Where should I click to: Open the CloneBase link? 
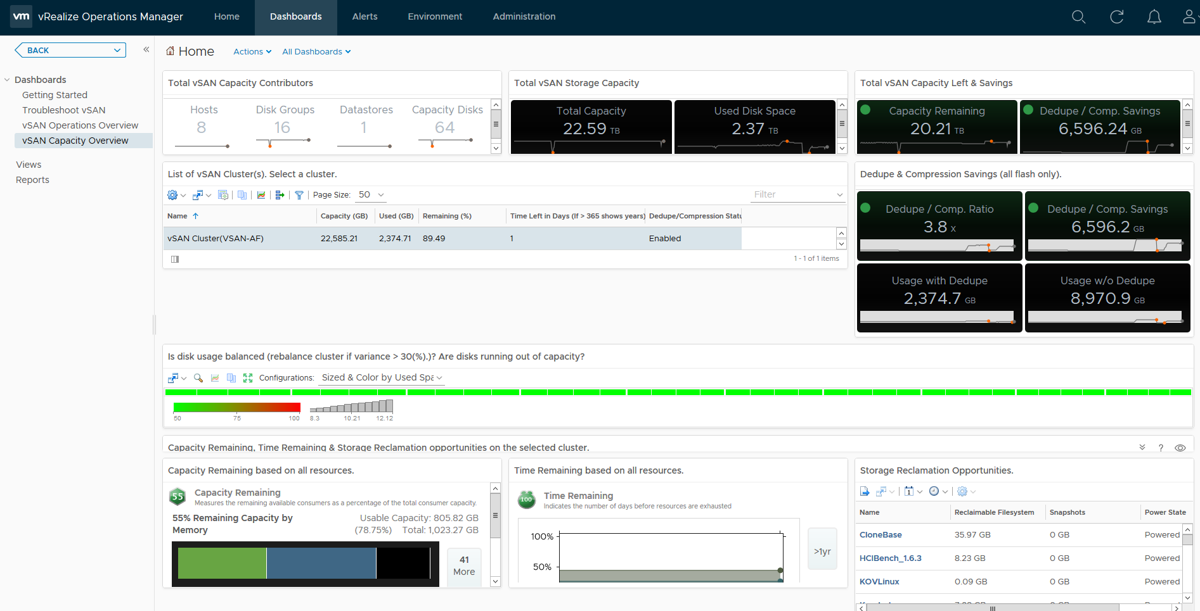881,535
